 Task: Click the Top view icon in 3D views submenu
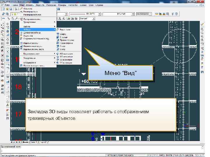[x=57, y=34]
